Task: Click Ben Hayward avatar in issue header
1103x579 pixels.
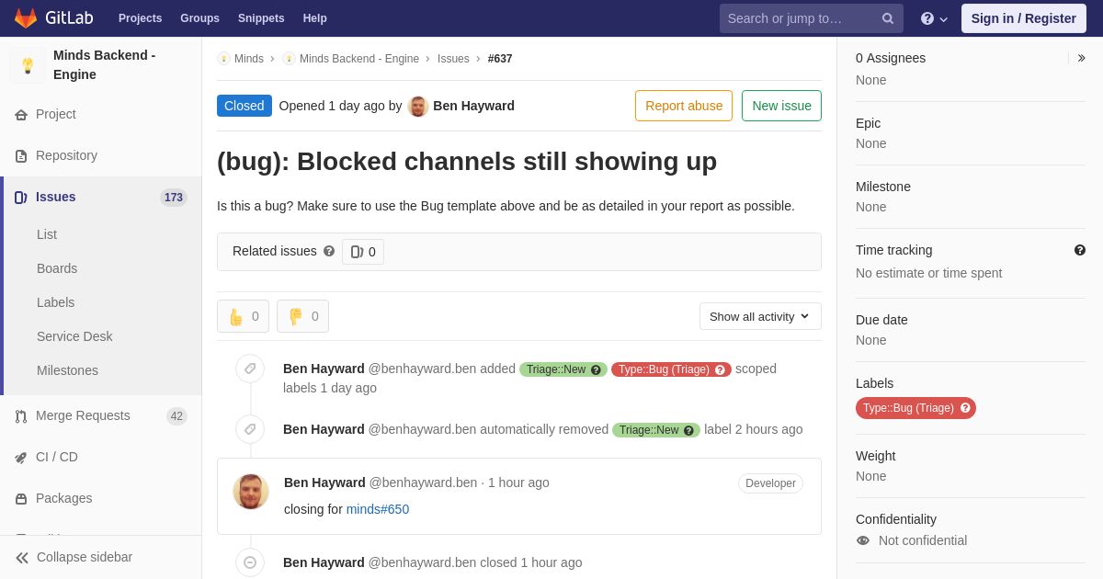Action: click(418, 106)
